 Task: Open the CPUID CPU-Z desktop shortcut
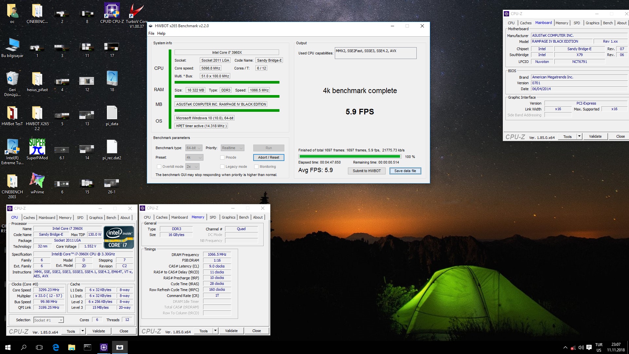112,13
